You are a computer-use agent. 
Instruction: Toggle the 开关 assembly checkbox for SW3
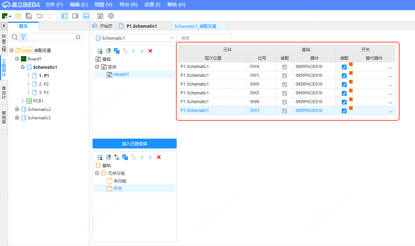point(344,111)
